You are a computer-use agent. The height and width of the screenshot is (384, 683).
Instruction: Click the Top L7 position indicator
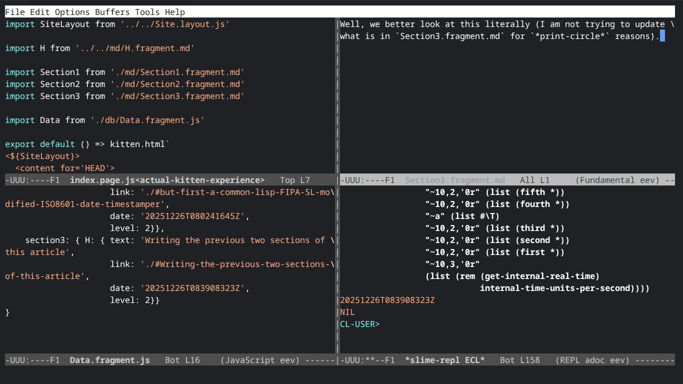(294, 180)
